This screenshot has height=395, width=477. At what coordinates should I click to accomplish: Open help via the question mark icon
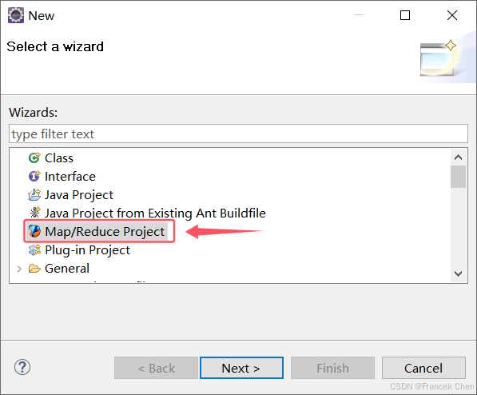pyautogui.click(x=22, y=367)
